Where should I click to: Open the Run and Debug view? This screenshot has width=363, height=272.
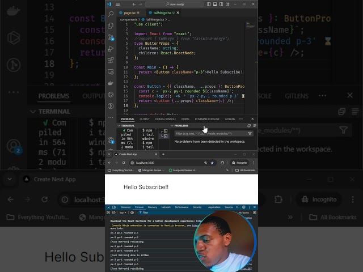[111, 49]
